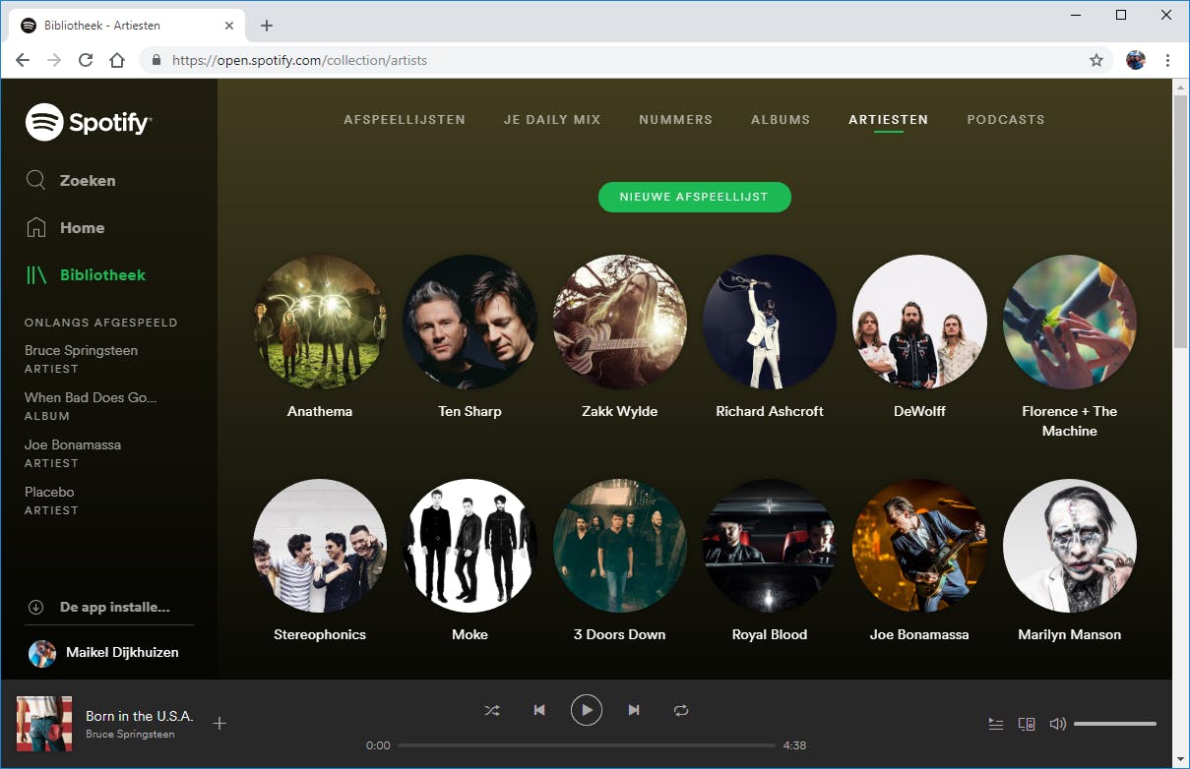1190x769 pixels.
Task: Add Born in the U.S.A. to library
Action: (219, 724)
